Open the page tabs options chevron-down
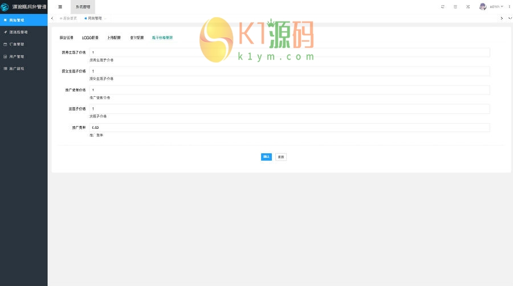 510,18
